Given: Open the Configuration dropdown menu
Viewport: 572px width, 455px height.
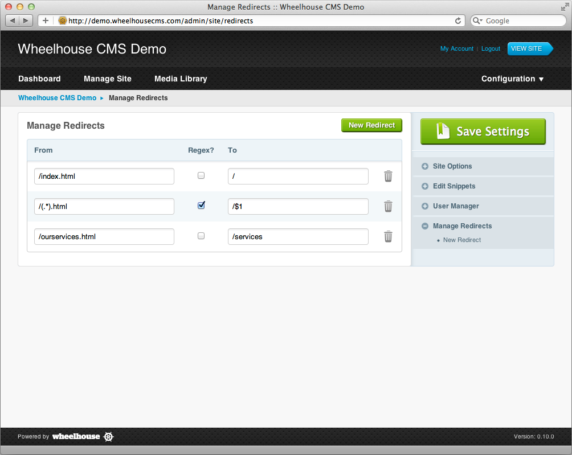Looking at the screenshot, I should [x=512, y=79].
